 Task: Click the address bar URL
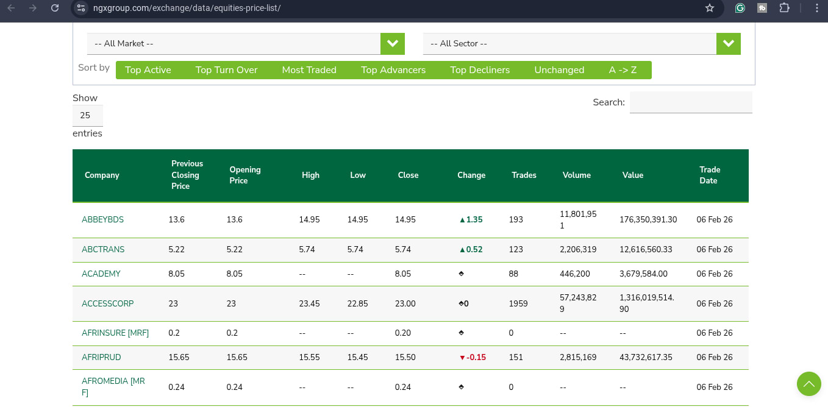(x=187, y=8)
